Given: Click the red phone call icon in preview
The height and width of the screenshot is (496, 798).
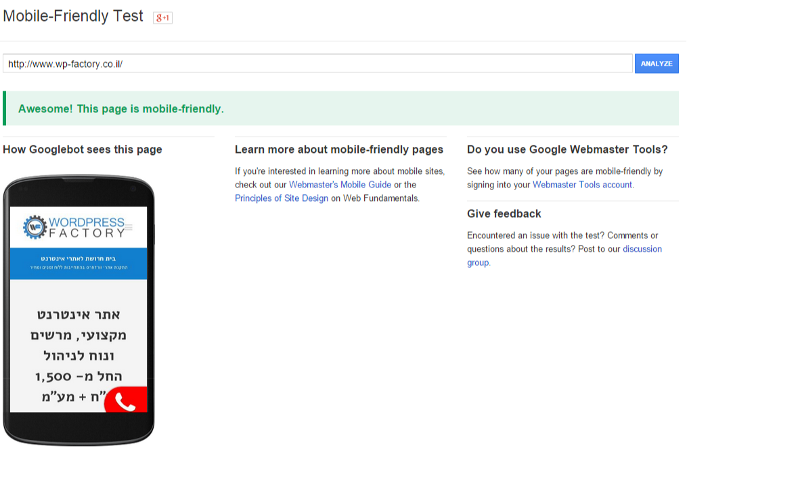Looking at the screenshot, I should [x=126, y=401].
